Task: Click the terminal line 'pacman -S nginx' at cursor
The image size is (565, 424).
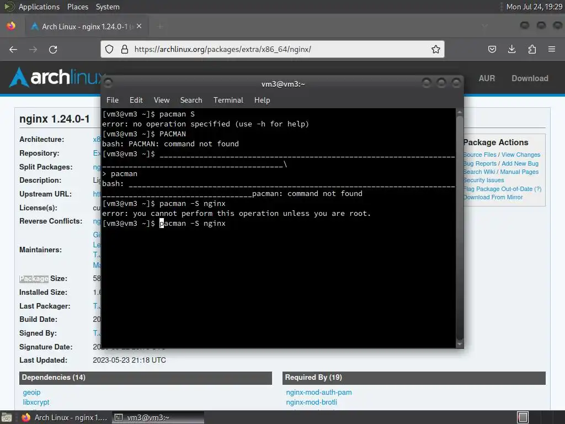Action: tap(193, 224)
